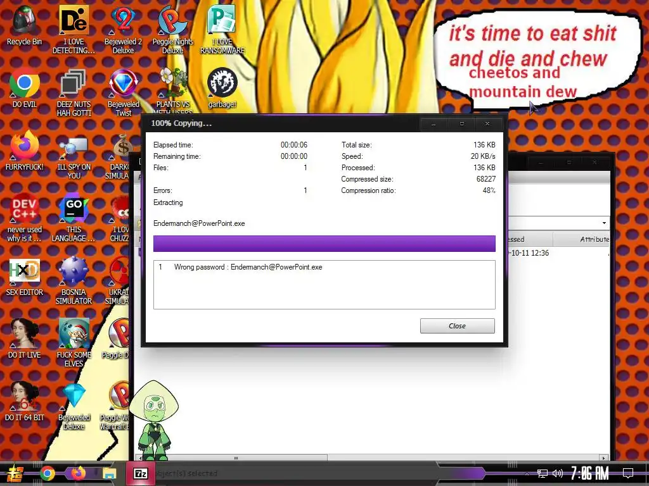Screen dimensions: 649x486
Task: Switch to 7-Zip taskbar button
Action: coord(141,473)
